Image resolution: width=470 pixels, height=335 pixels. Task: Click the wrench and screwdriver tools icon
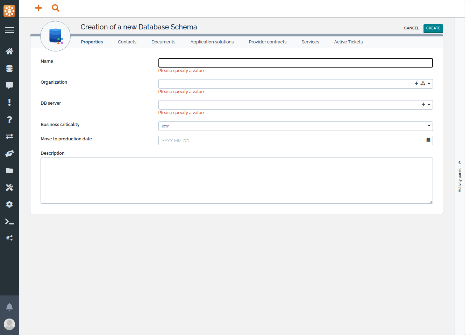[x=9, y=188]
